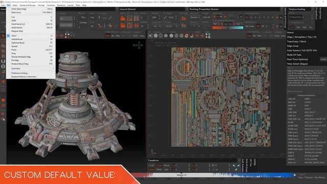Expand the Auto Seams | Full AUTO UVs section
Viewport: 327px width, 184px height.
click(302, 51)
